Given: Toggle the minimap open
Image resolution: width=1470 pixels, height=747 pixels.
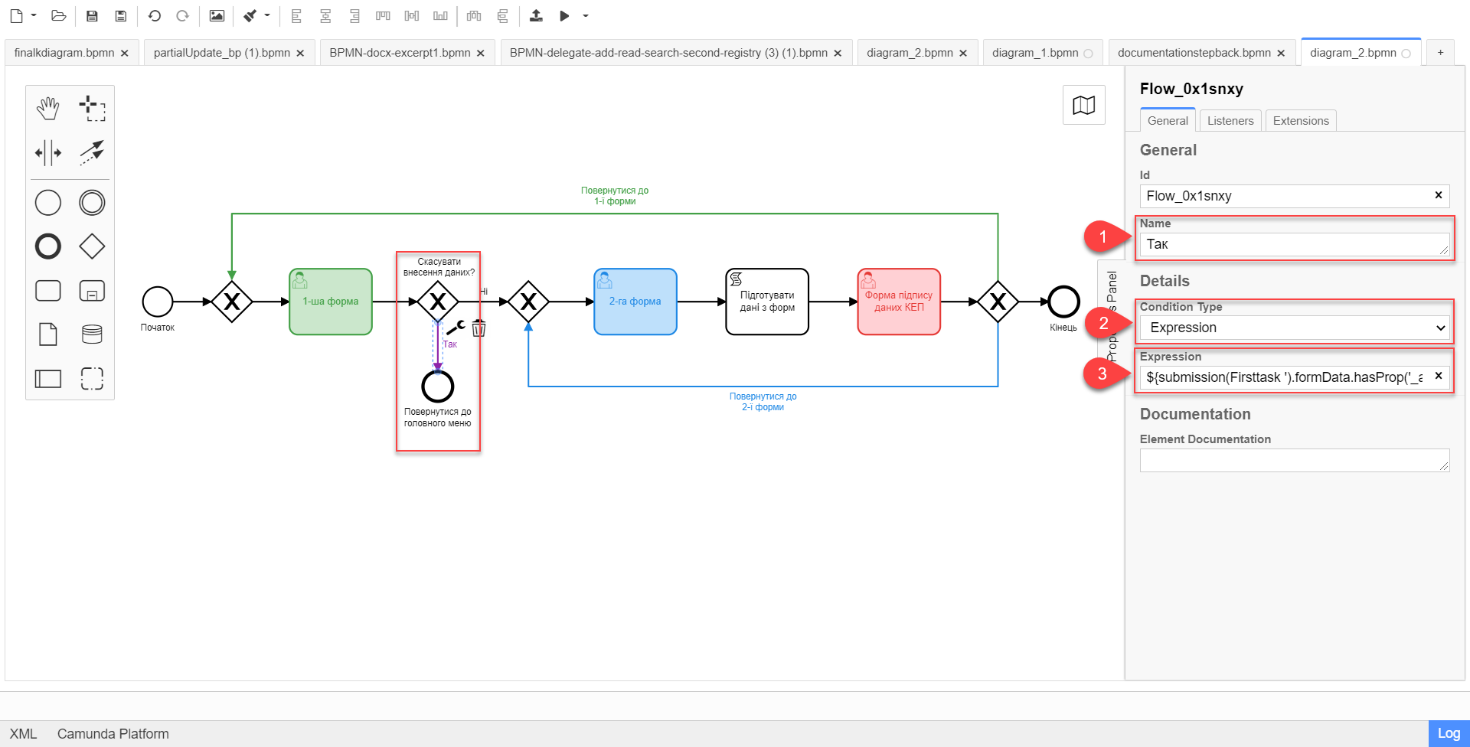Looking at the screenshot, I should (x=1083, y=105).
